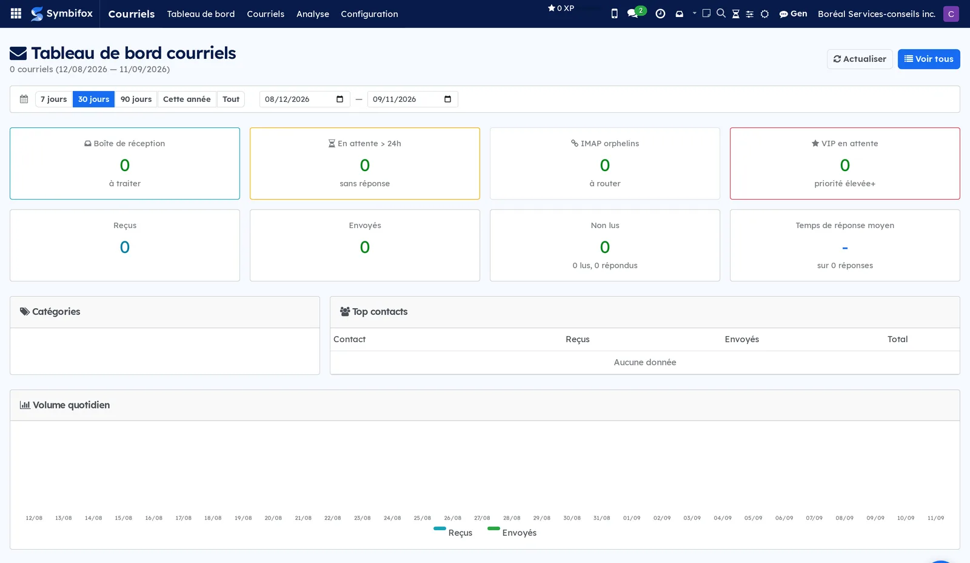
Task: Select the Cette année range
Action: (187, 99)
